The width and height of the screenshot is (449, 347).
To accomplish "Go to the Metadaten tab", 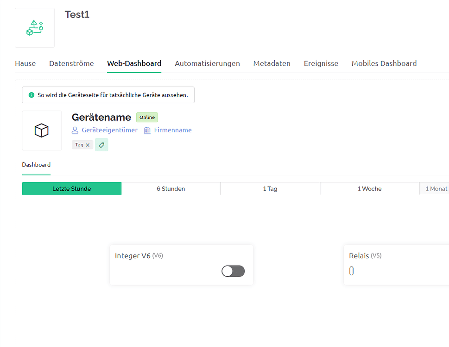I will click(x=272, y=63).
